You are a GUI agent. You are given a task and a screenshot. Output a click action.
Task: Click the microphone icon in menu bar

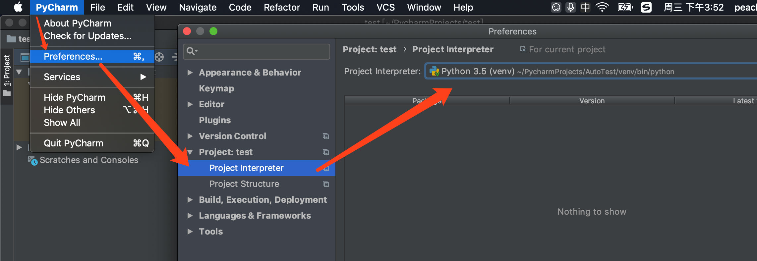571,7
